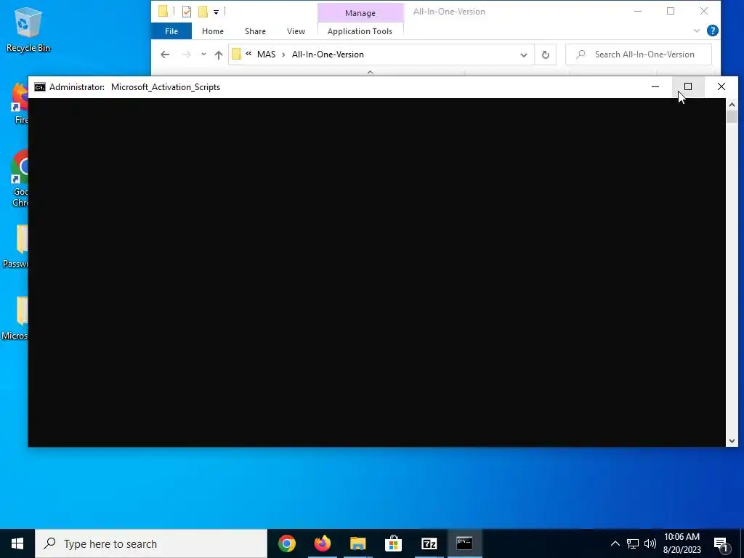Minimize the All-In-One-Version Explorer window
Viewport: 744px width, 558px height.
tap(638, 12)
